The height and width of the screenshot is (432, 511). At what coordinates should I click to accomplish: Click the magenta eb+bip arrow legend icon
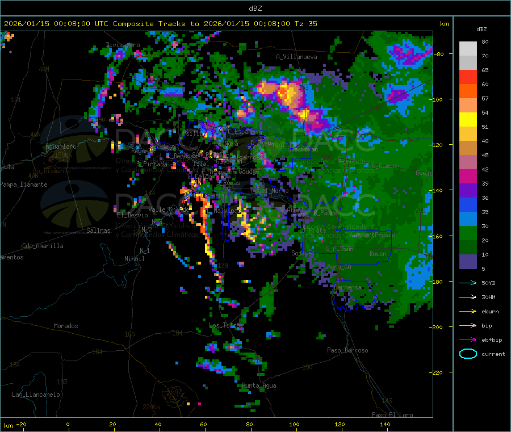pos(468,340)
